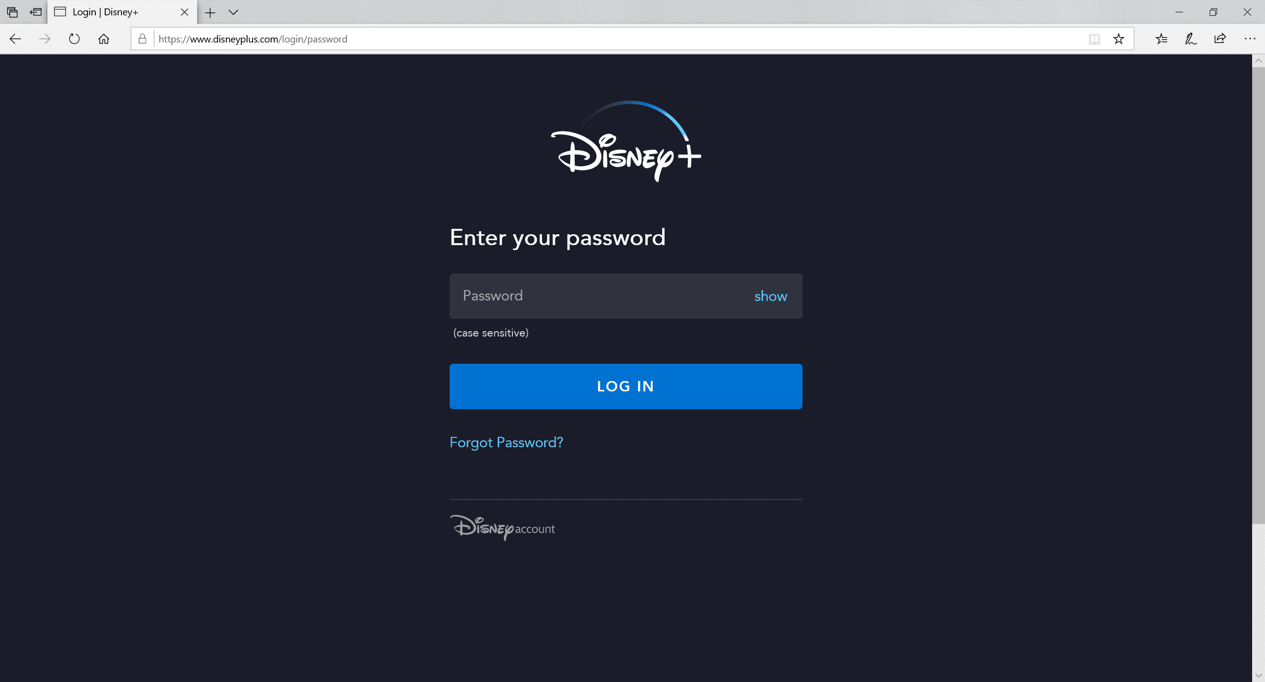Expand the tab preview panel
The image size is (1265, 682).
click(232, 12)
